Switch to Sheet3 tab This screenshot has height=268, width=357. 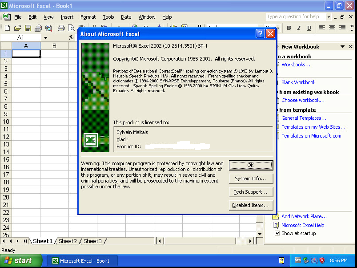pos(92,241)
